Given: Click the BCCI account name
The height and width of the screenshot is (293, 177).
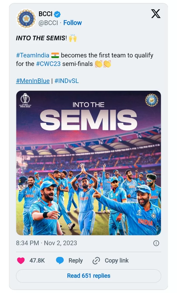Looking at the screenshot, I should (45, 14).
